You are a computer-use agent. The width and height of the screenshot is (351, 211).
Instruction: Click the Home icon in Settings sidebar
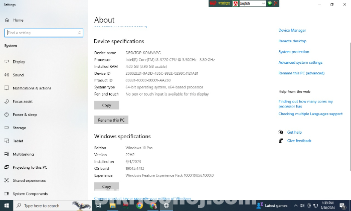(x=7, y=20)
